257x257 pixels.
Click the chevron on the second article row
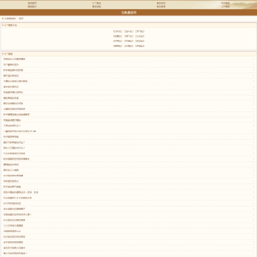pyautogui.click(x=253, y=64)
